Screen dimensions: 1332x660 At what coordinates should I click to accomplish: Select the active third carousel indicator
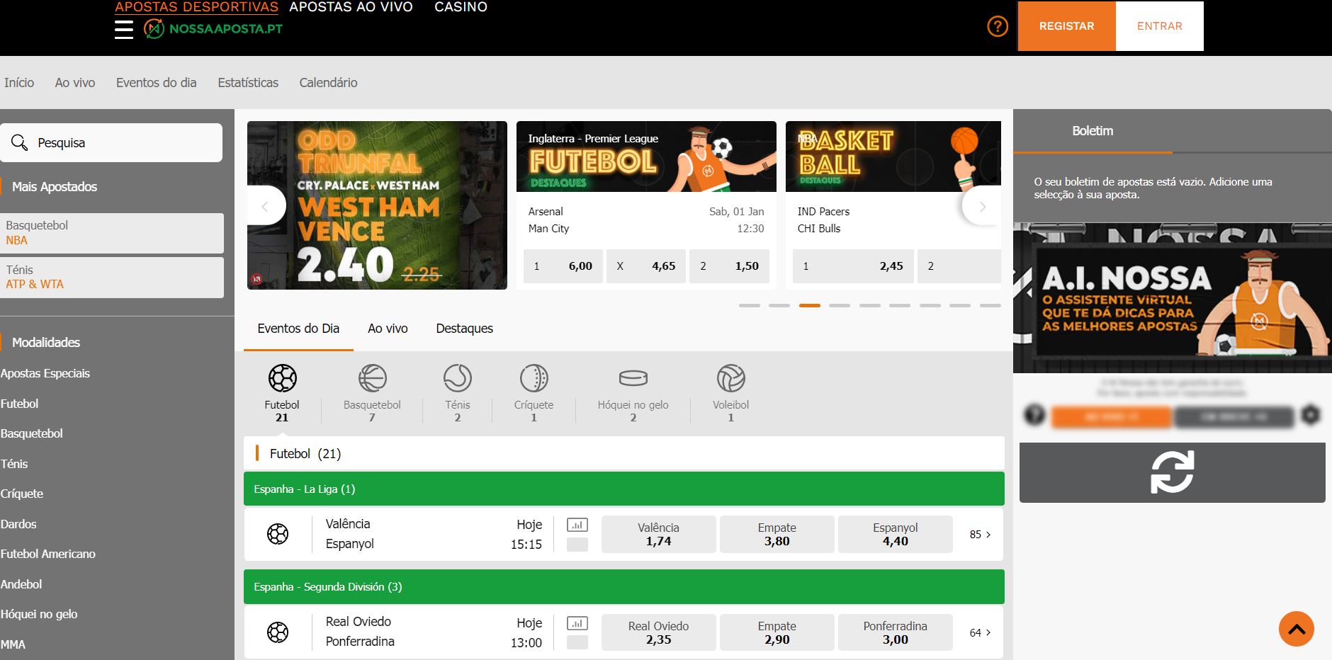click(x=810, y=305)
